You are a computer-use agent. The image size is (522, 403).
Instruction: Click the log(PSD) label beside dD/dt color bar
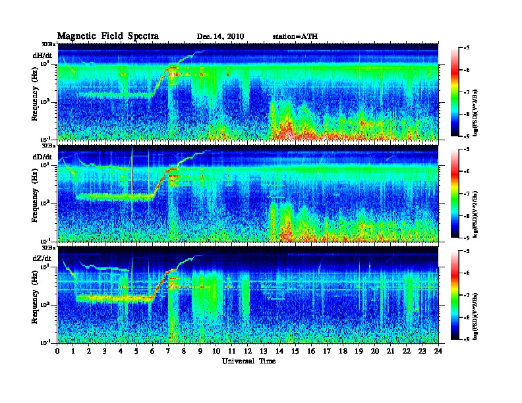click(x=476, y=214)
